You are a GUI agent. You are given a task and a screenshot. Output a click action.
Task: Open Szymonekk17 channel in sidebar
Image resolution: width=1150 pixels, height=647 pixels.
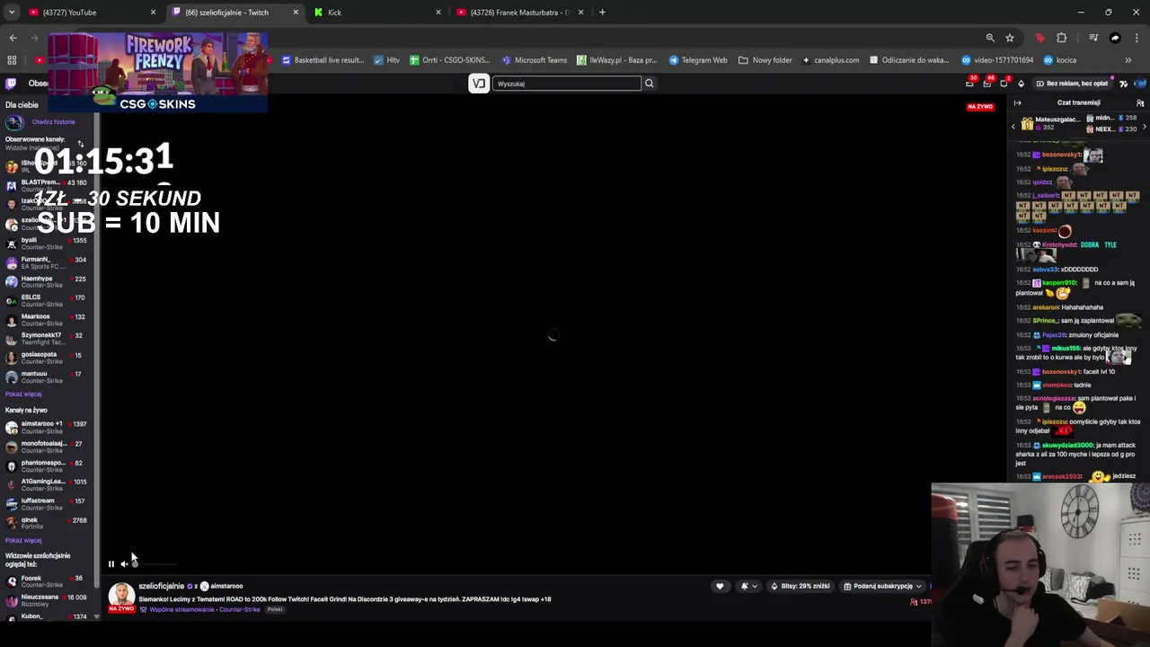(x=47, y=339)
